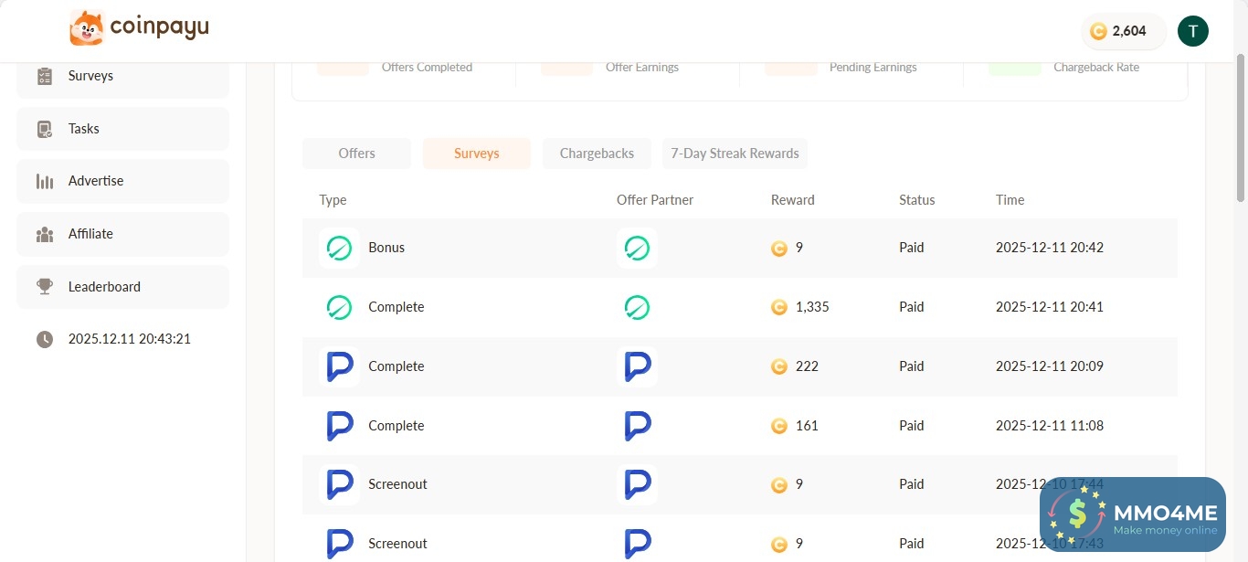This screenshot has height=562, width=1248.
Task: Open the Affiliate section icon
Action: click(44, 233)
